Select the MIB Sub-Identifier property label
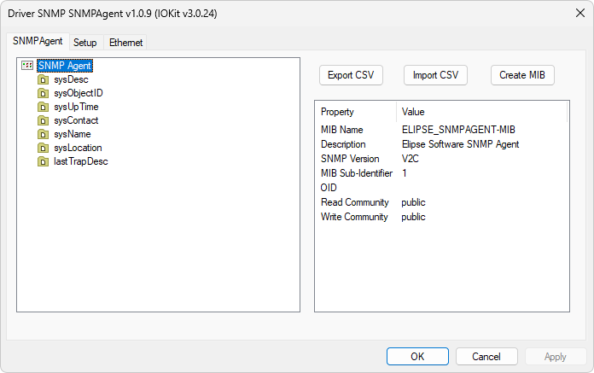The image size is (594, 373). click(x=357, y=173)
